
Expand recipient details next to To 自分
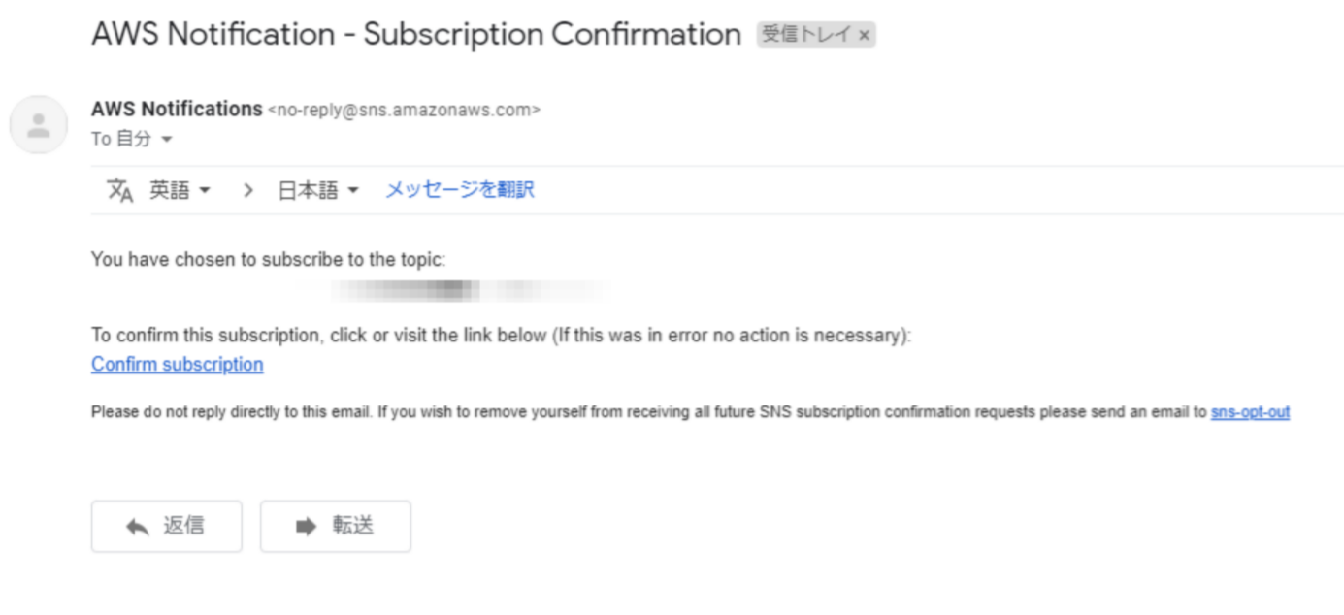coord(166,140)
